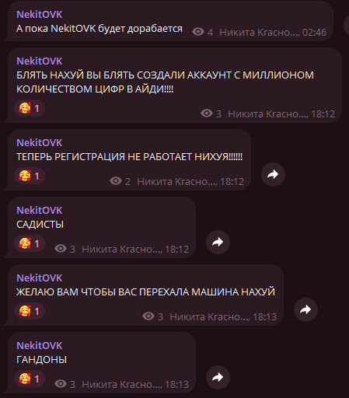Click the eye icon under 'ЖЕЛАЮ ВАМ' message
This screenshot has width=349, height=398.
click(148, 316)
